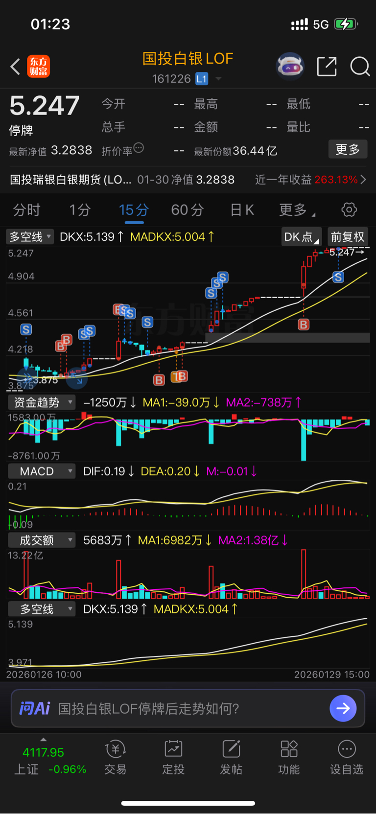The width and height of the screenshot is (376, 814).
Task: Tap the 国投白银LOF title
Action: (x=188, y=59)
